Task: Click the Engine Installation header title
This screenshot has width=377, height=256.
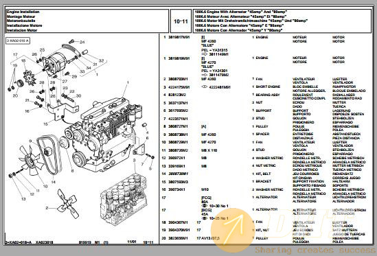Action: 23,12
